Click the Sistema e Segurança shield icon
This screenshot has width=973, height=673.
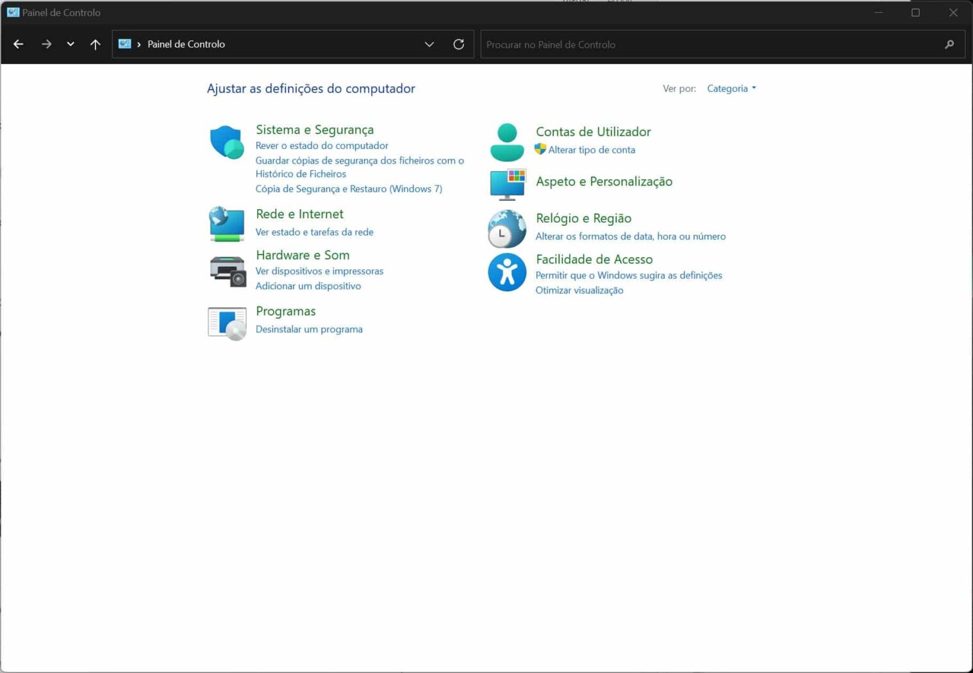tap(227, 142)
